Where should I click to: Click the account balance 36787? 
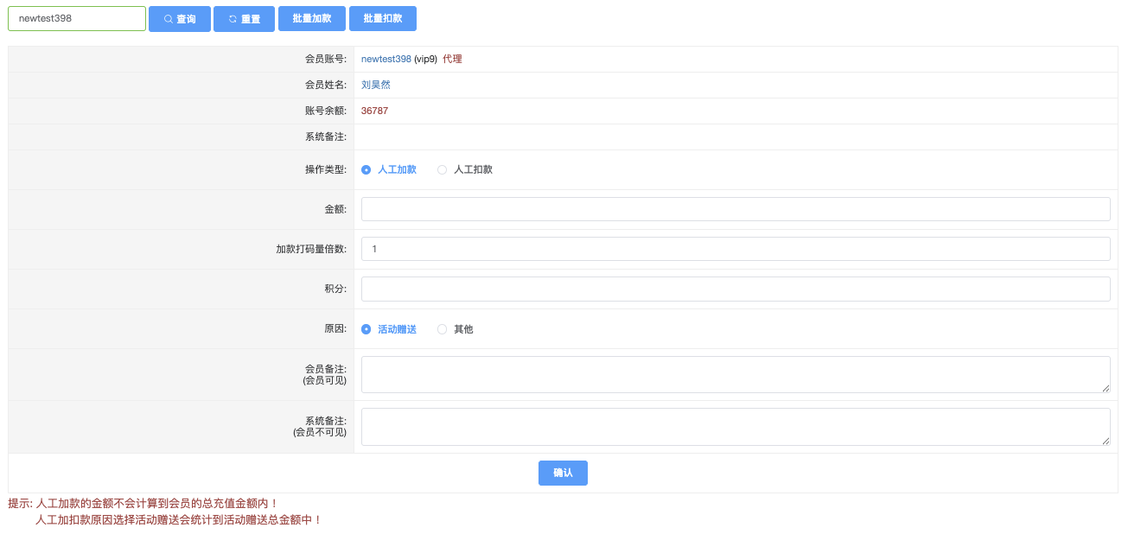(x=374, y=111)
